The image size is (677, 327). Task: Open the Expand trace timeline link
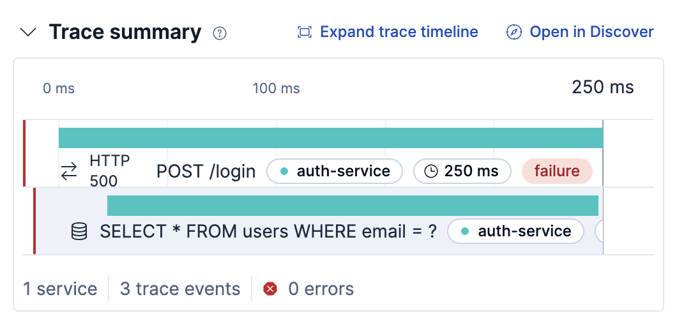pos(399,32)
